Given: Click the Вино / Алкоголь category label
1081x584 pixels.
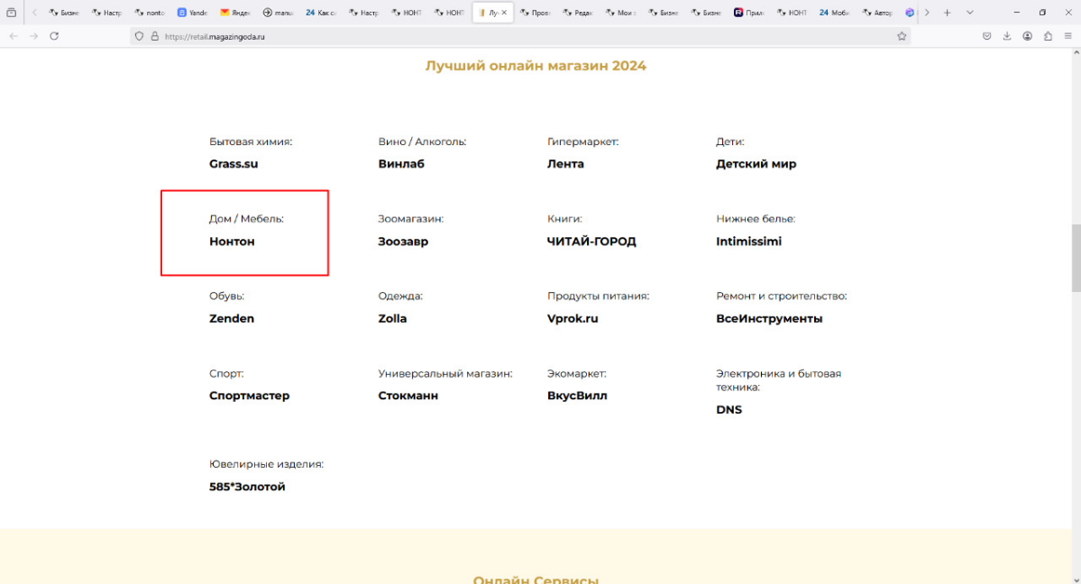Looking at the screenshot, I should point(422,141).
